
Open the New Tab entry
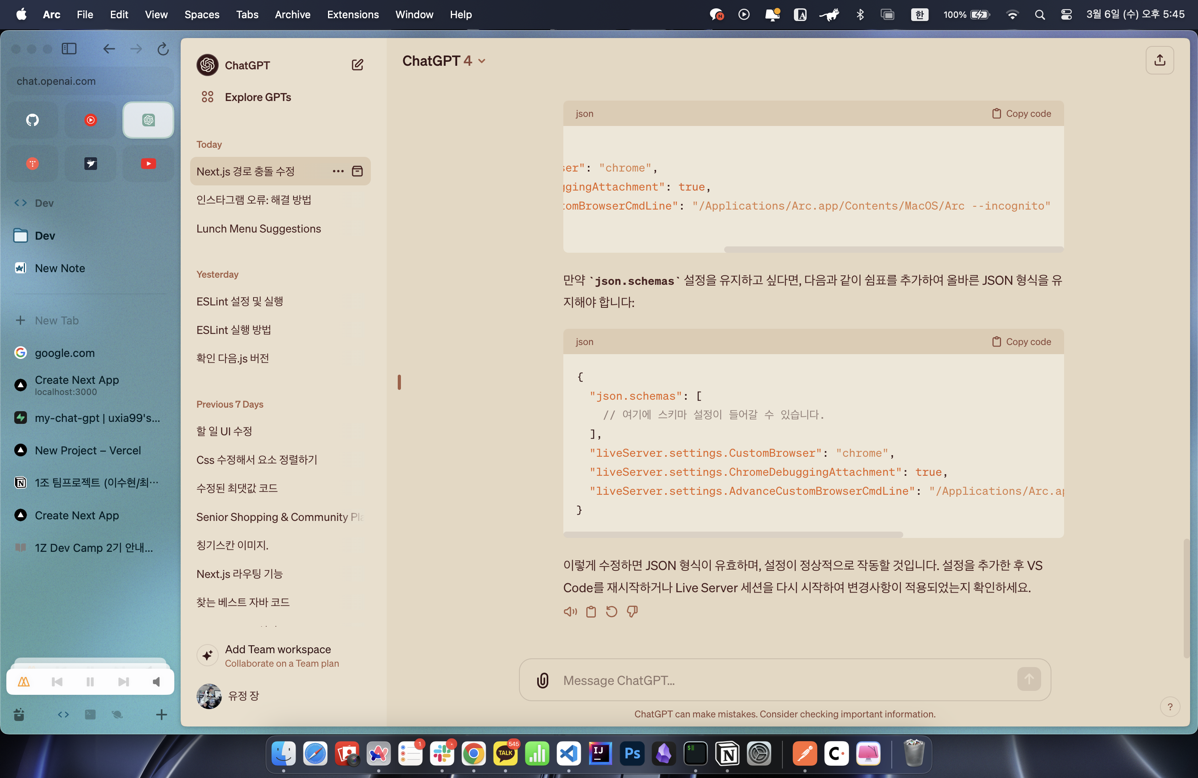91,320
